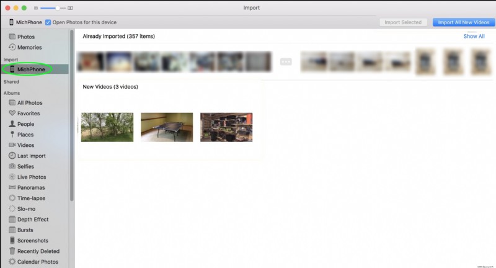Select the Screenshots album label
This screenshot has width=496, height=268.
pyautogui.click(x=33, y=241)
